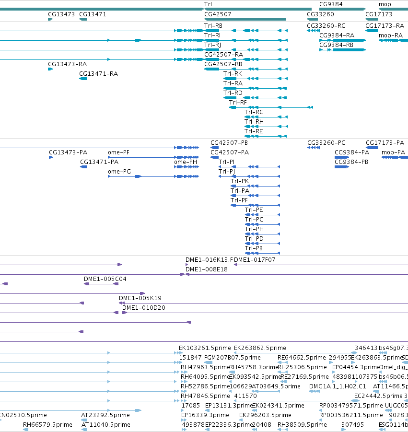Select transcript Trl-RJ
The width and height of the screenshot is (408, 432).
coord(213,45)
